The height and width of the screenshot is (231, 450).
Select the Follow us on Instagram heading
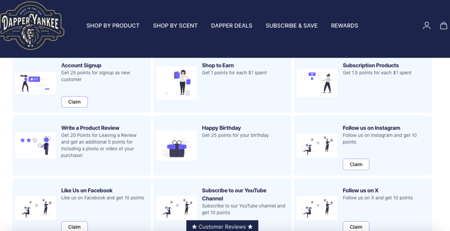371,128
